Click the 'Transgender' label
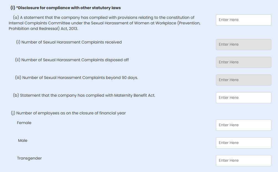Screen dimensions: 278x172 [x=29, y=158]
